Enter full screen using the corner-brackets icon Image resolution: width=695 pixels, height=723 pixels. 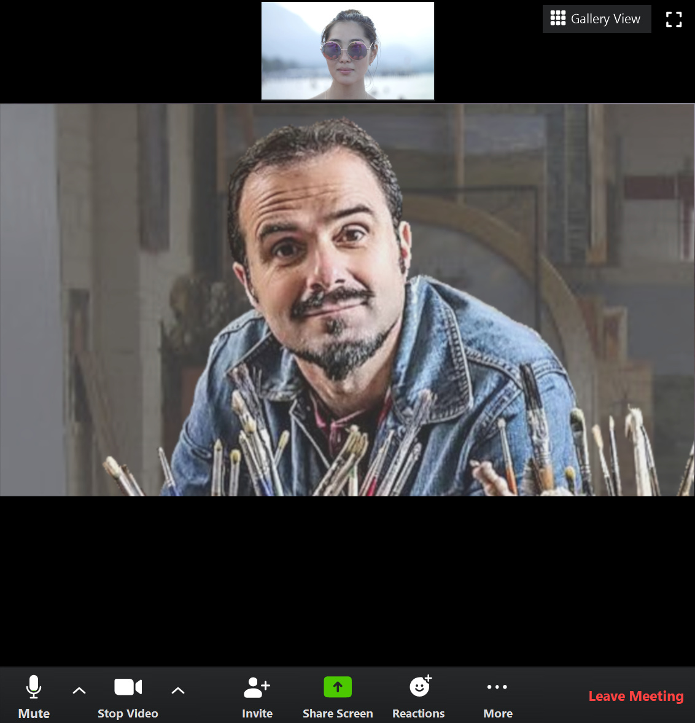click(674, 20)
